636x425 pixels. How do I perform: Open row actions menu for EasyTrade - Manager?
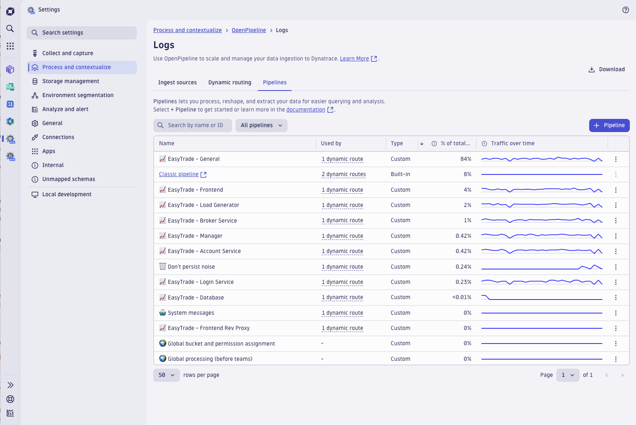615,236
